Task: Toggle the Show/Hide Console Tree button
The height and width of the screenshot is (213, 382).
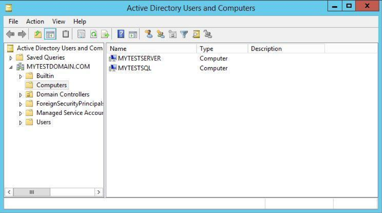Action: [x=50, y=35]
